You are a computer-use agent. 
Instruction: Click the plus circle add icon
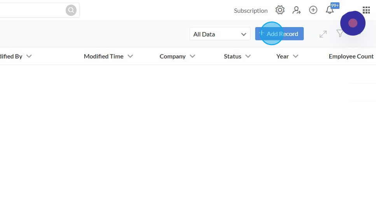pos(313,10)
